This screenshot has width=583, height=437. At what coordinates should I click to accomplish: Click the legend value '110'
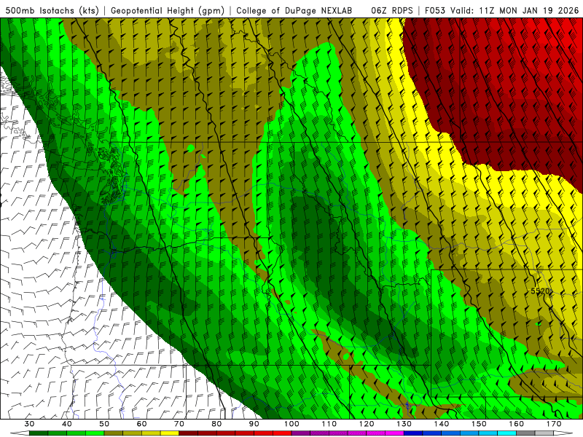[329, 424]
